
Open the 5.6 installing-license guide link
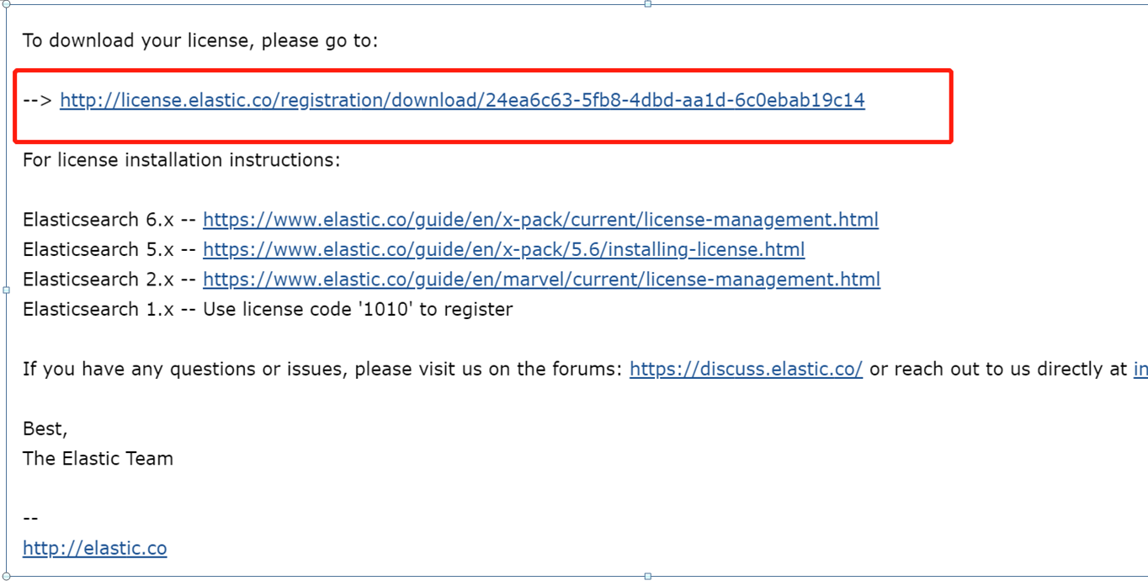click(x=503, y=250)
